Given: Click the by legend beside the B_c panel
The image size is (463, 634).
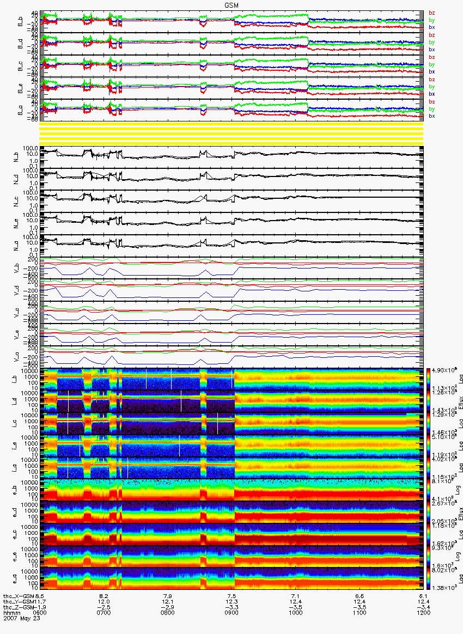Looking at the screenshot, I should 432,64.
